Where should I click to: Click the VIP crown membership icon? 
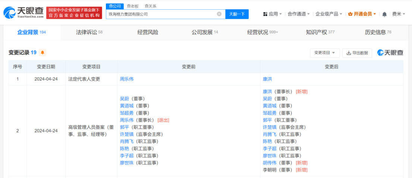coord(350,14)
